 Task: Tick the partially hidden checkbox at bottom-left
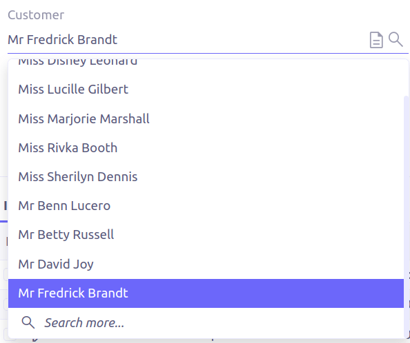tap(6, 335)
